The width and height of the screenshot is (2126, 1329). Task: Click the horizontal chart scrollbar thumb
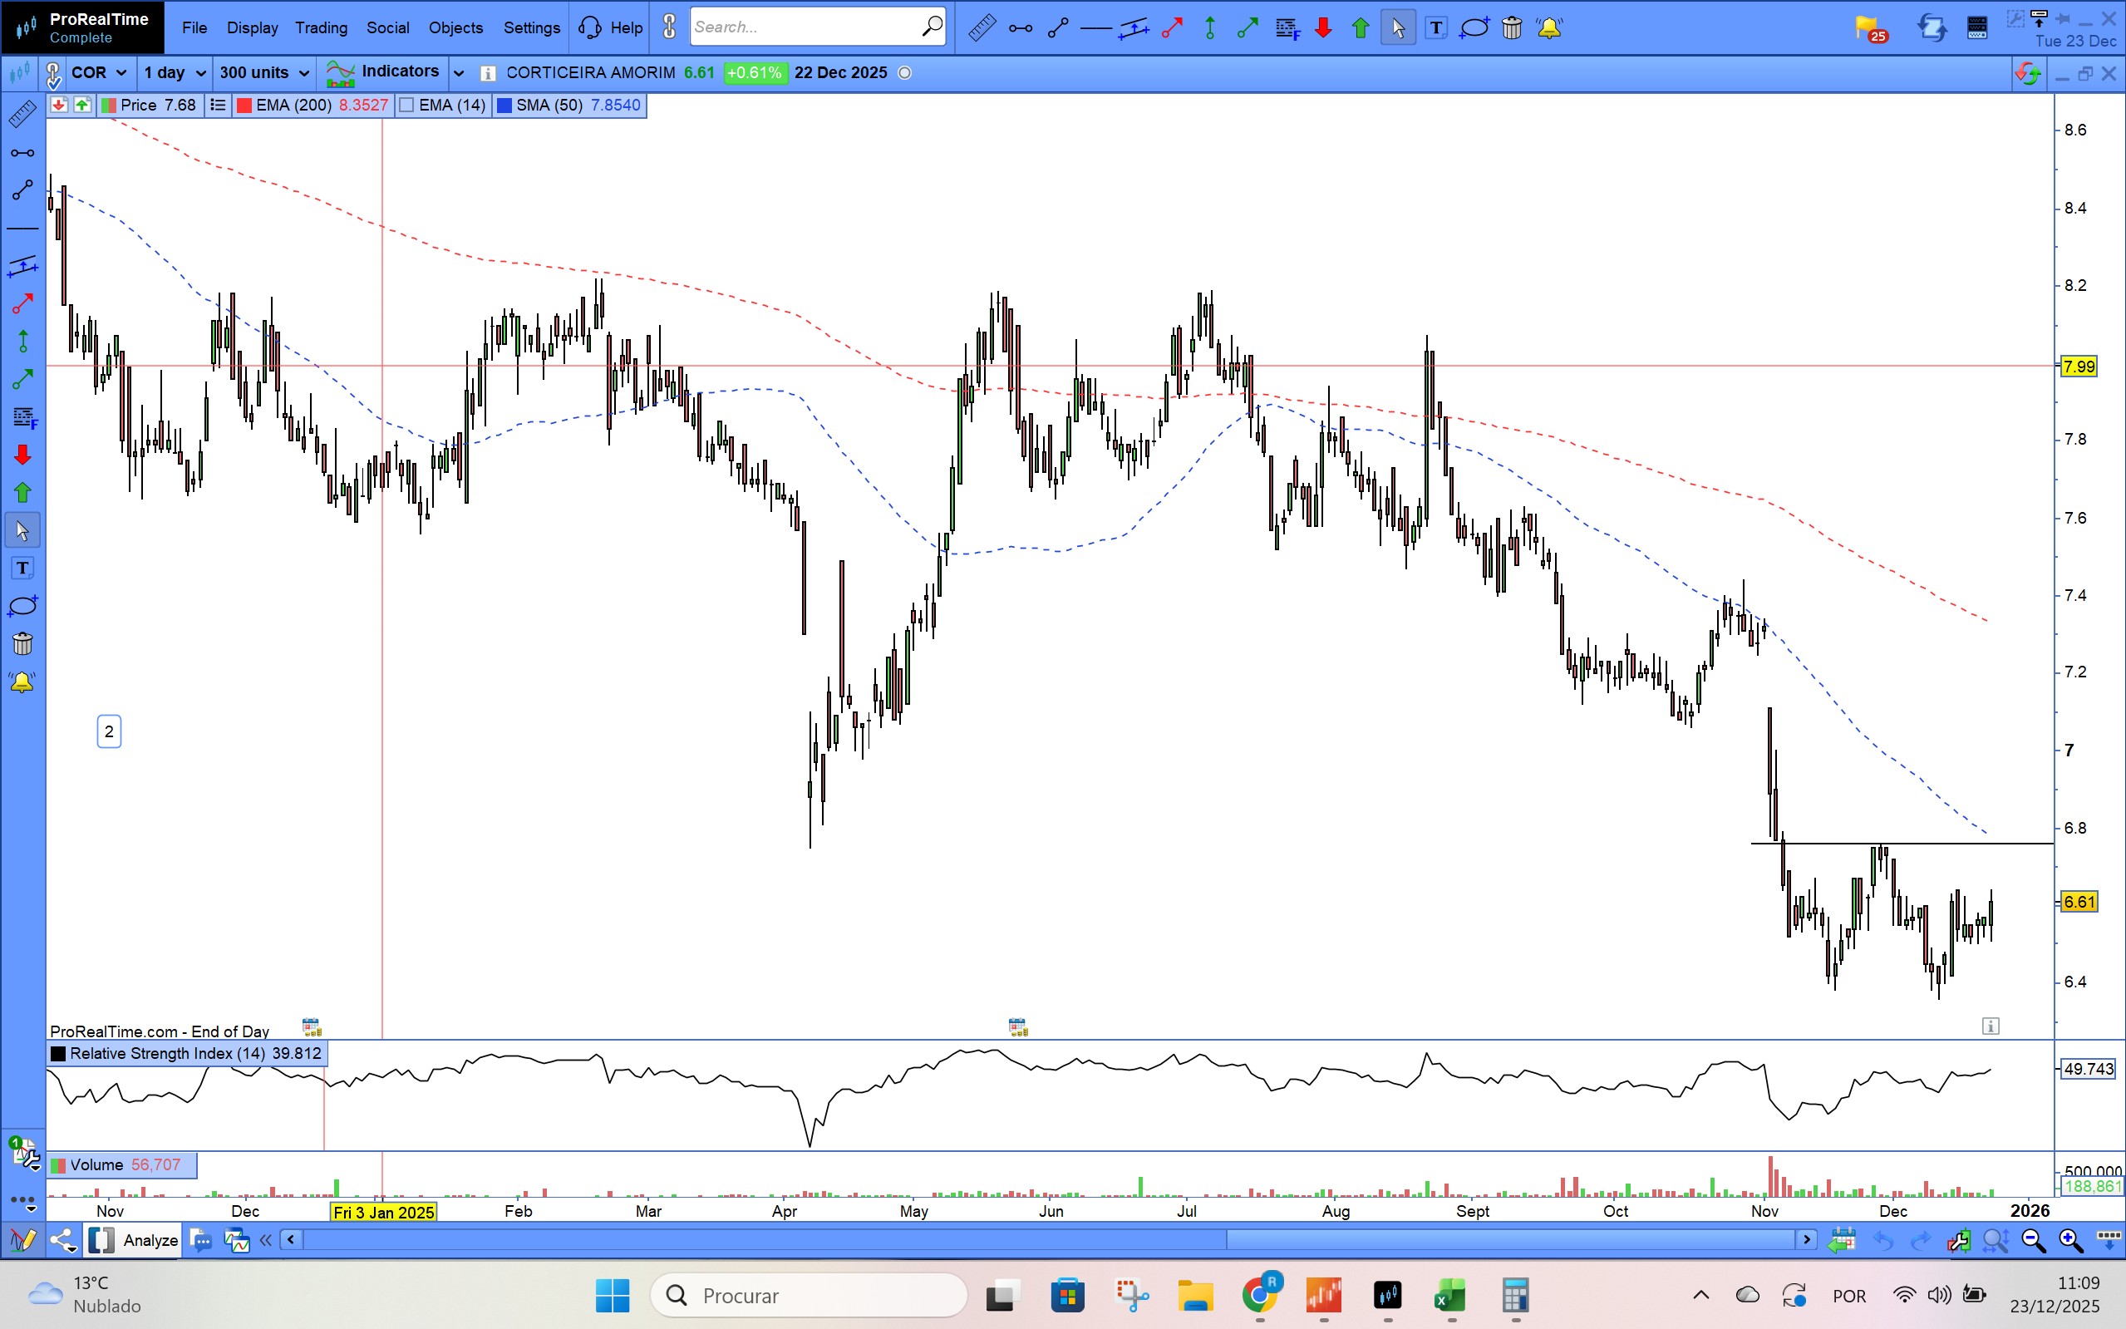[x=1510, y=1240]
